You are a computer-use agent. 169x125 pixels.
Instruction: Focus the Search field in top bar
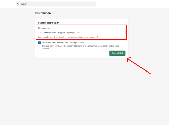[56, 4]
